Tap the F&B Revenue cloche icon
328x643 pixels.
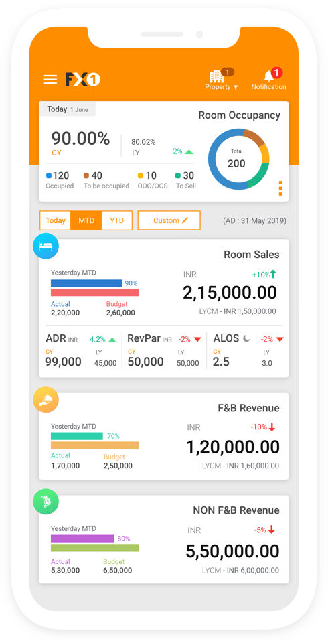pyautogui.click(x=46, y=400)
